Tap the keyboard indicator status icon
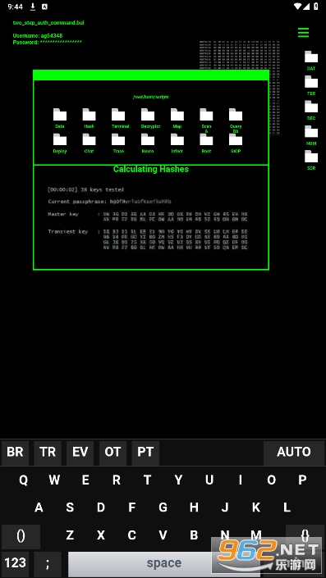The image size is (326, 578). tap(44, 7)
